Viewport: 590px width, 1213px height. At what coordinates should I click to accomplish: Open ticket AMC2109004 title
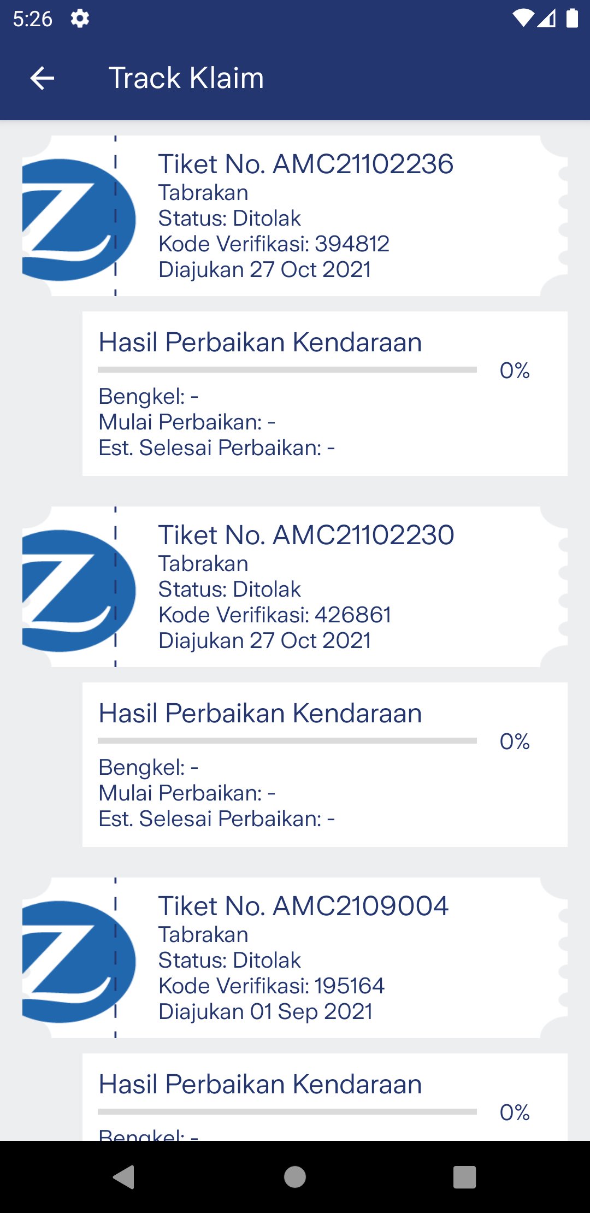click(303, 906)
